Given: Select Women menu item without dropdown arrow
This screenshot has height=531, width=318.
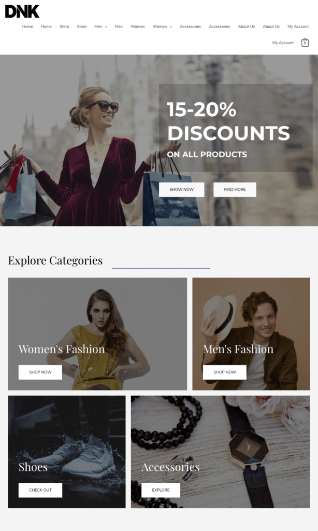Looking at the screenshot, I should click(x=137, y=26).
